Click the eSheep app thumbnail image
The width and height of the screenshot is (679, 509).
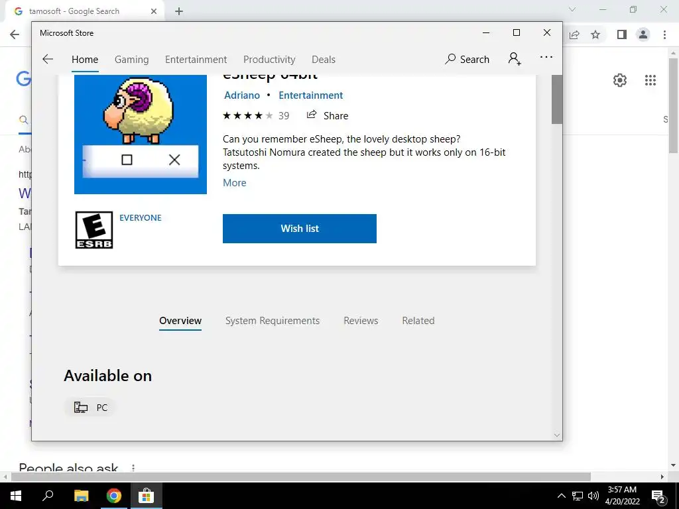tap(141, 134)
